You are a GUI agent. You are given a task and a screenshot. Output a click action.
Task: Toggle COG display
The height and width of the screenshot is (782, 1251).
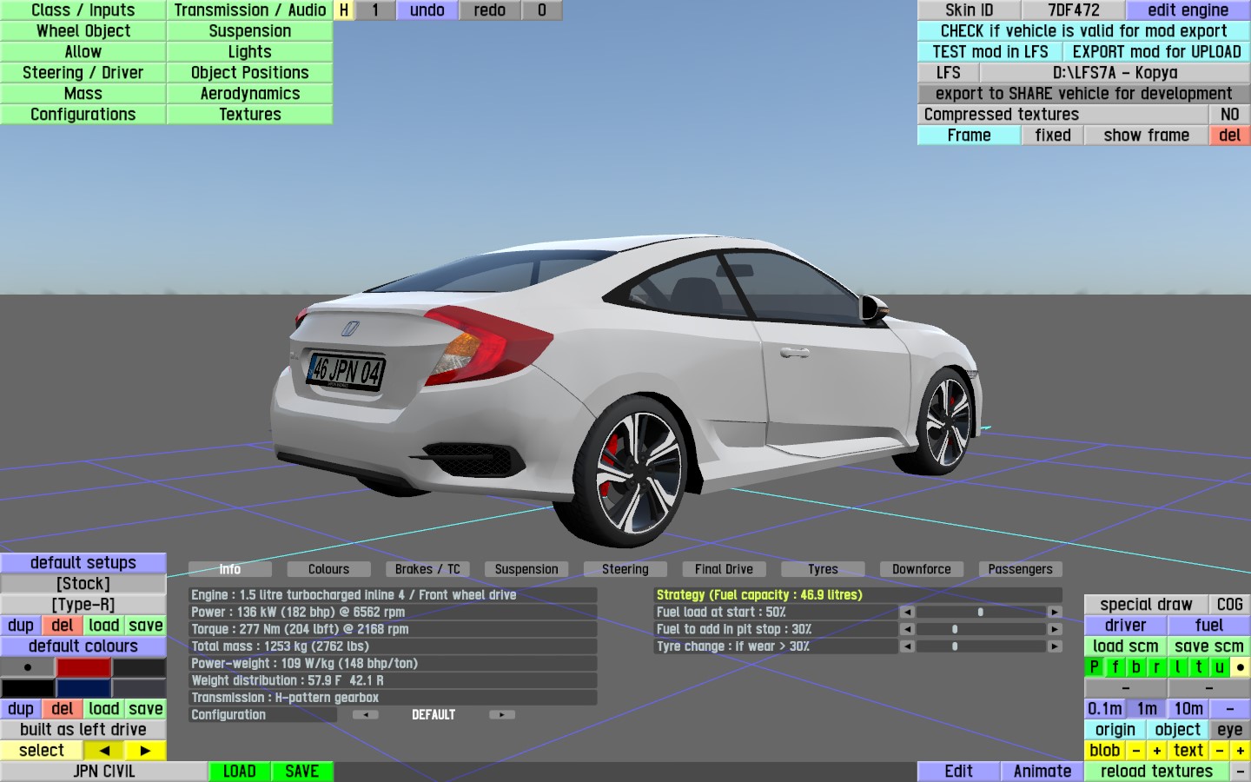(1230, 605)
